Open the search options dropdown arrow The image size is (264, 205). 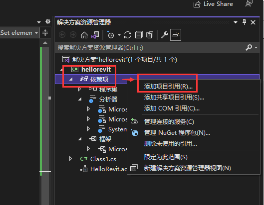pos(256,48)
